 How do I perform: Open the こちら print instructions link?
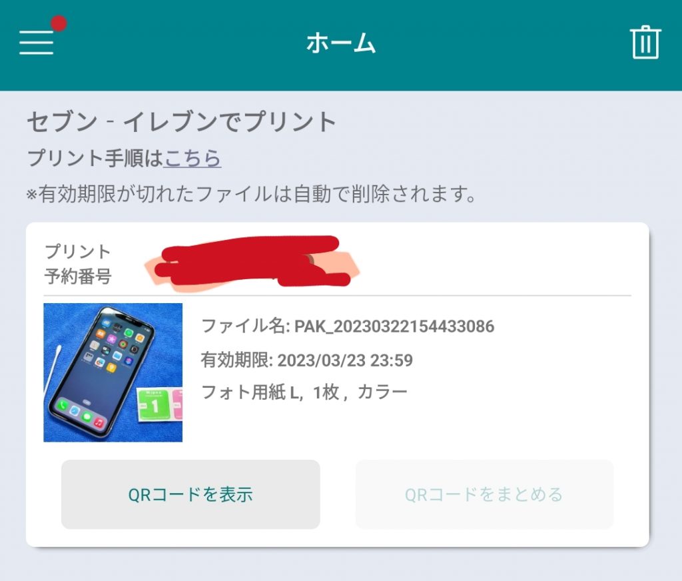pyautogui.click(x=192, y=158)
